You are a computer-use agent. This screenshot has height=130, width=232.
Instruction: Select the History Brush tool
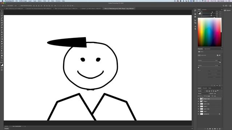(2, 35)
